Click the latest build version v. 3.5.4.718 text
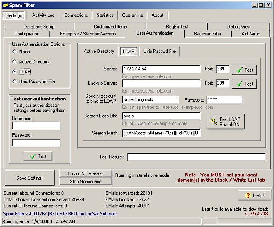This screenshot has height=227, width=274. [256, 214]
